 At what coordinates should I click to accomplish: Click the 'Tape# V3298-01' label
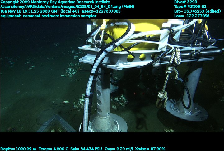(190, 7)
